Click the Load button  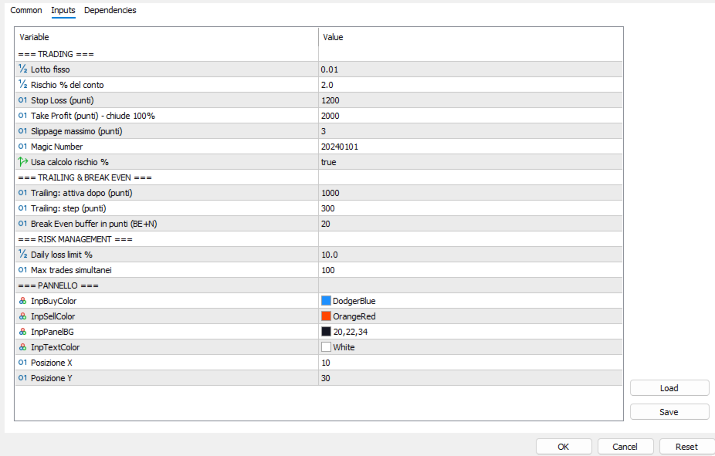(x=669, y=388)
